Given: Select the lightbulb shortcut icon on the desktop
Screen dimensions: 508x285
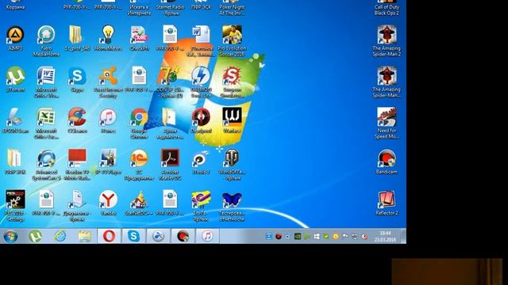Looking at the screenshot, I should 108,35.
